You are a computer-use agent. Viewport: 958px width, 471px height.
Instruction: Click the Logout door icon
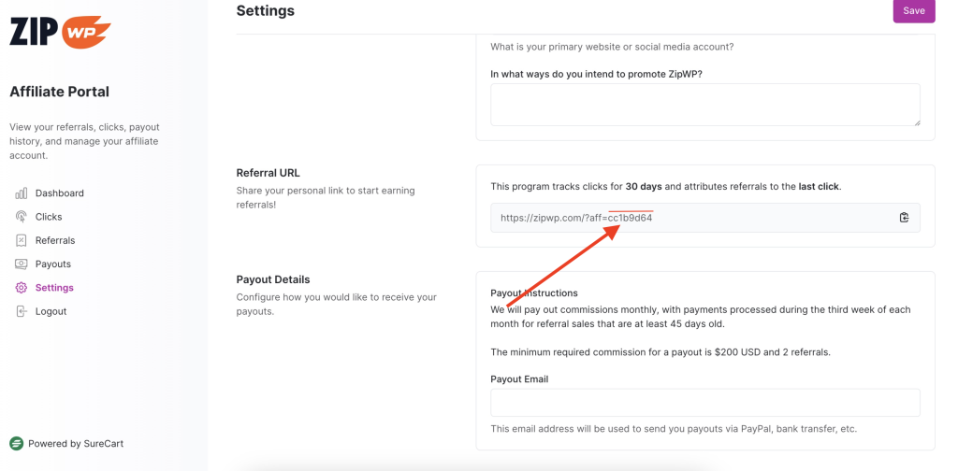pyautogui.click(x=22, y=311)
